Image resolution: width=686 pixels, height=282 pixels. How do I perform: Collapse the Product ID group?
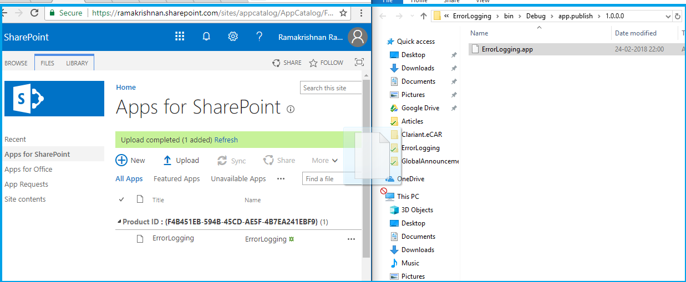[119, 222]
